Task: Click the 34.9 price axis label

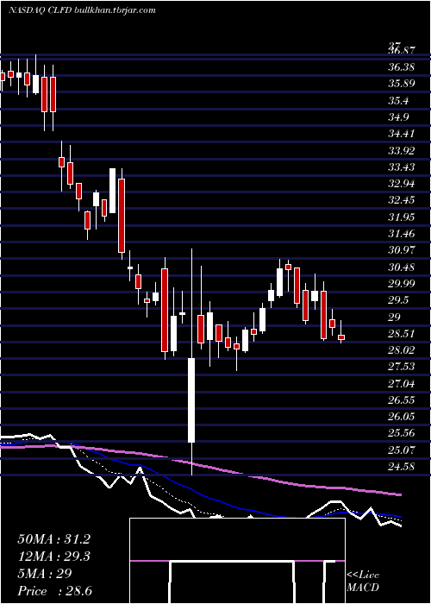Action: (398, 117)
